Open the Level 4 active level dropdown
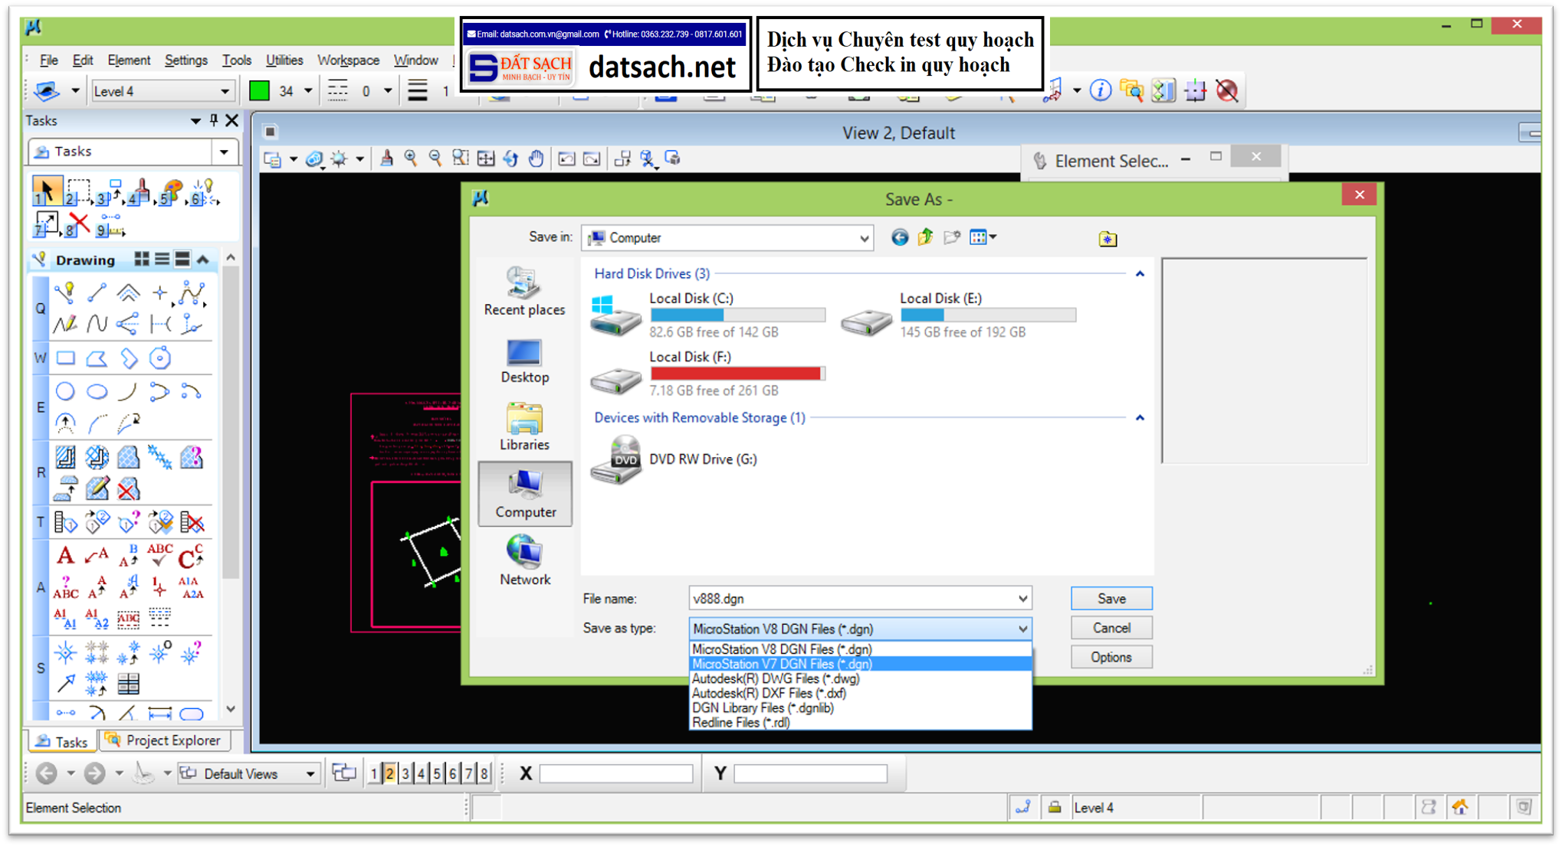The height and width of the screenshot is (846, 1562). 225,92
